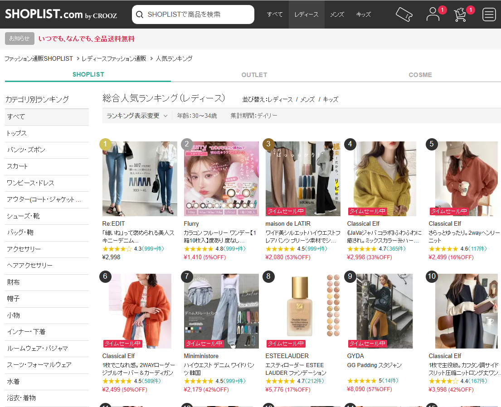Select 小物 category
Viewport: 501px width, 407px height.
pyautogui.click(x=47, y=315)
